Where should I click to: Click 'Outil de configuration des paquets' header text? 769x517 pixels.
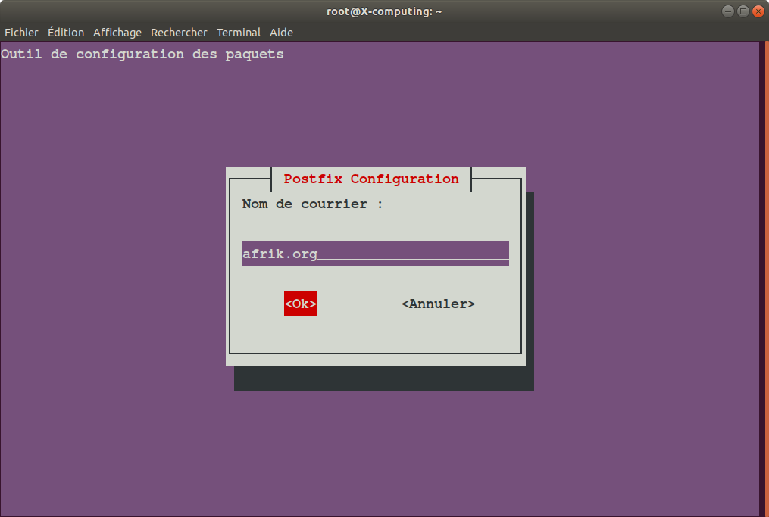point(142,54)
